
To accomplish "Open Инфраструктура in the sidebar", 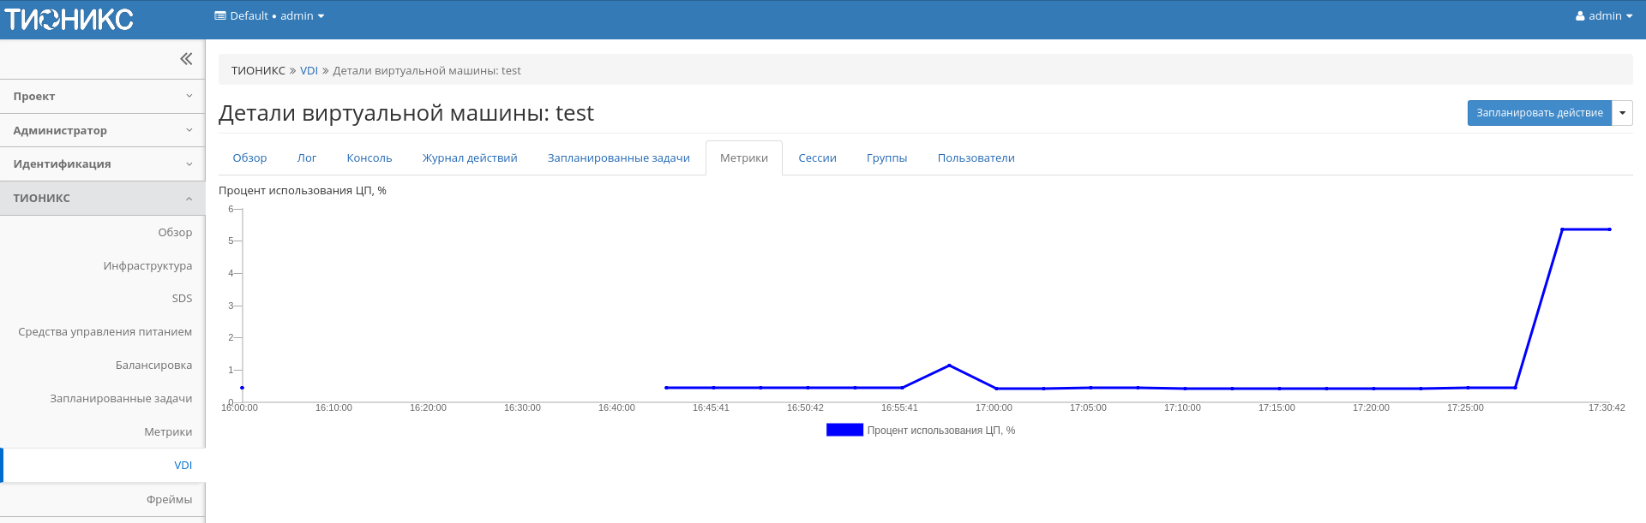I will (x=147, y=266).
